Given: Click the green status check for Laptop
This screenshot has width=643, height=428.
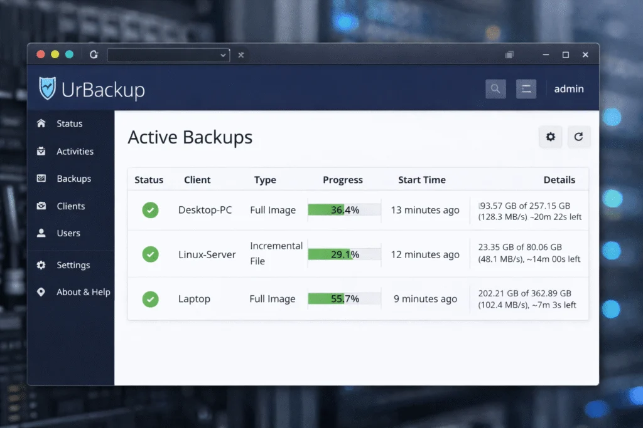Looking at the screenshot, I should coord(150,299).
